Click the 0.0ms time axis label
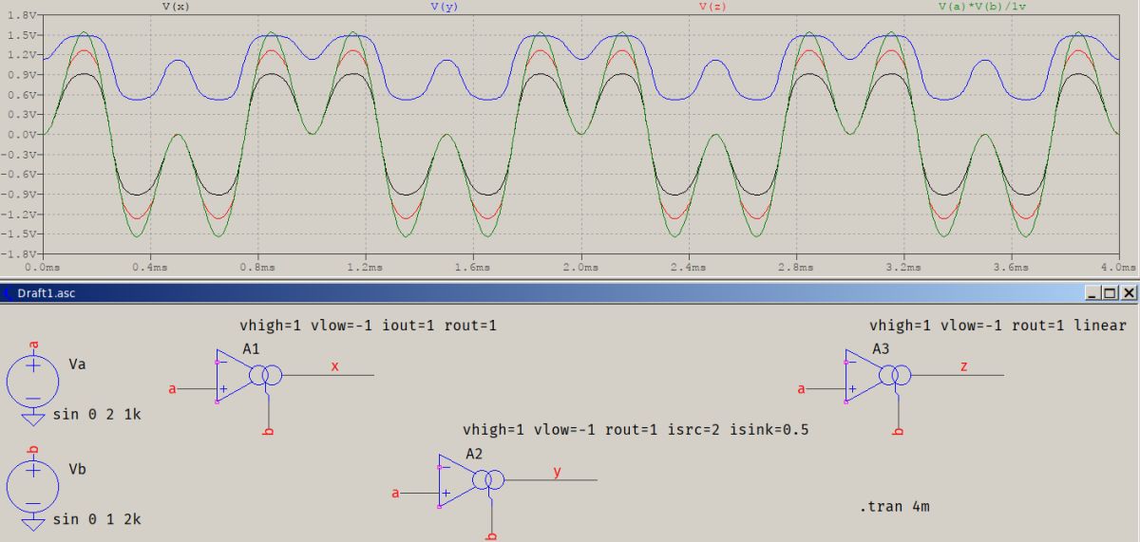The width and height of the screenshot is (1140, 542). (44, 269)
